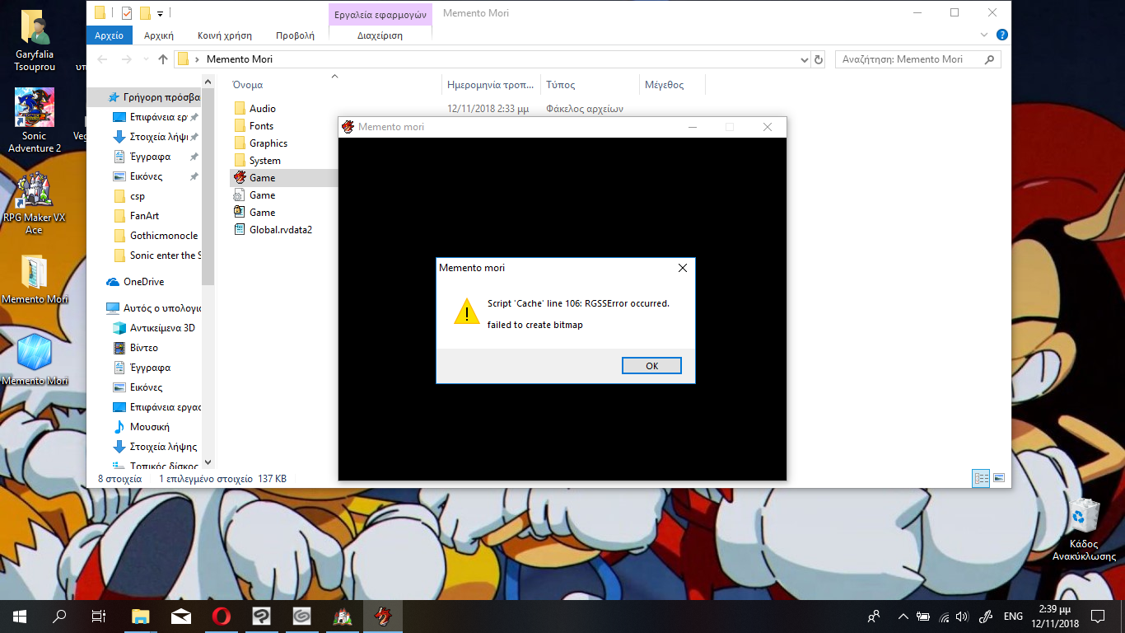
Task: Click the navigation pane scrollbar down arrow
Action: tap(208, 462)
